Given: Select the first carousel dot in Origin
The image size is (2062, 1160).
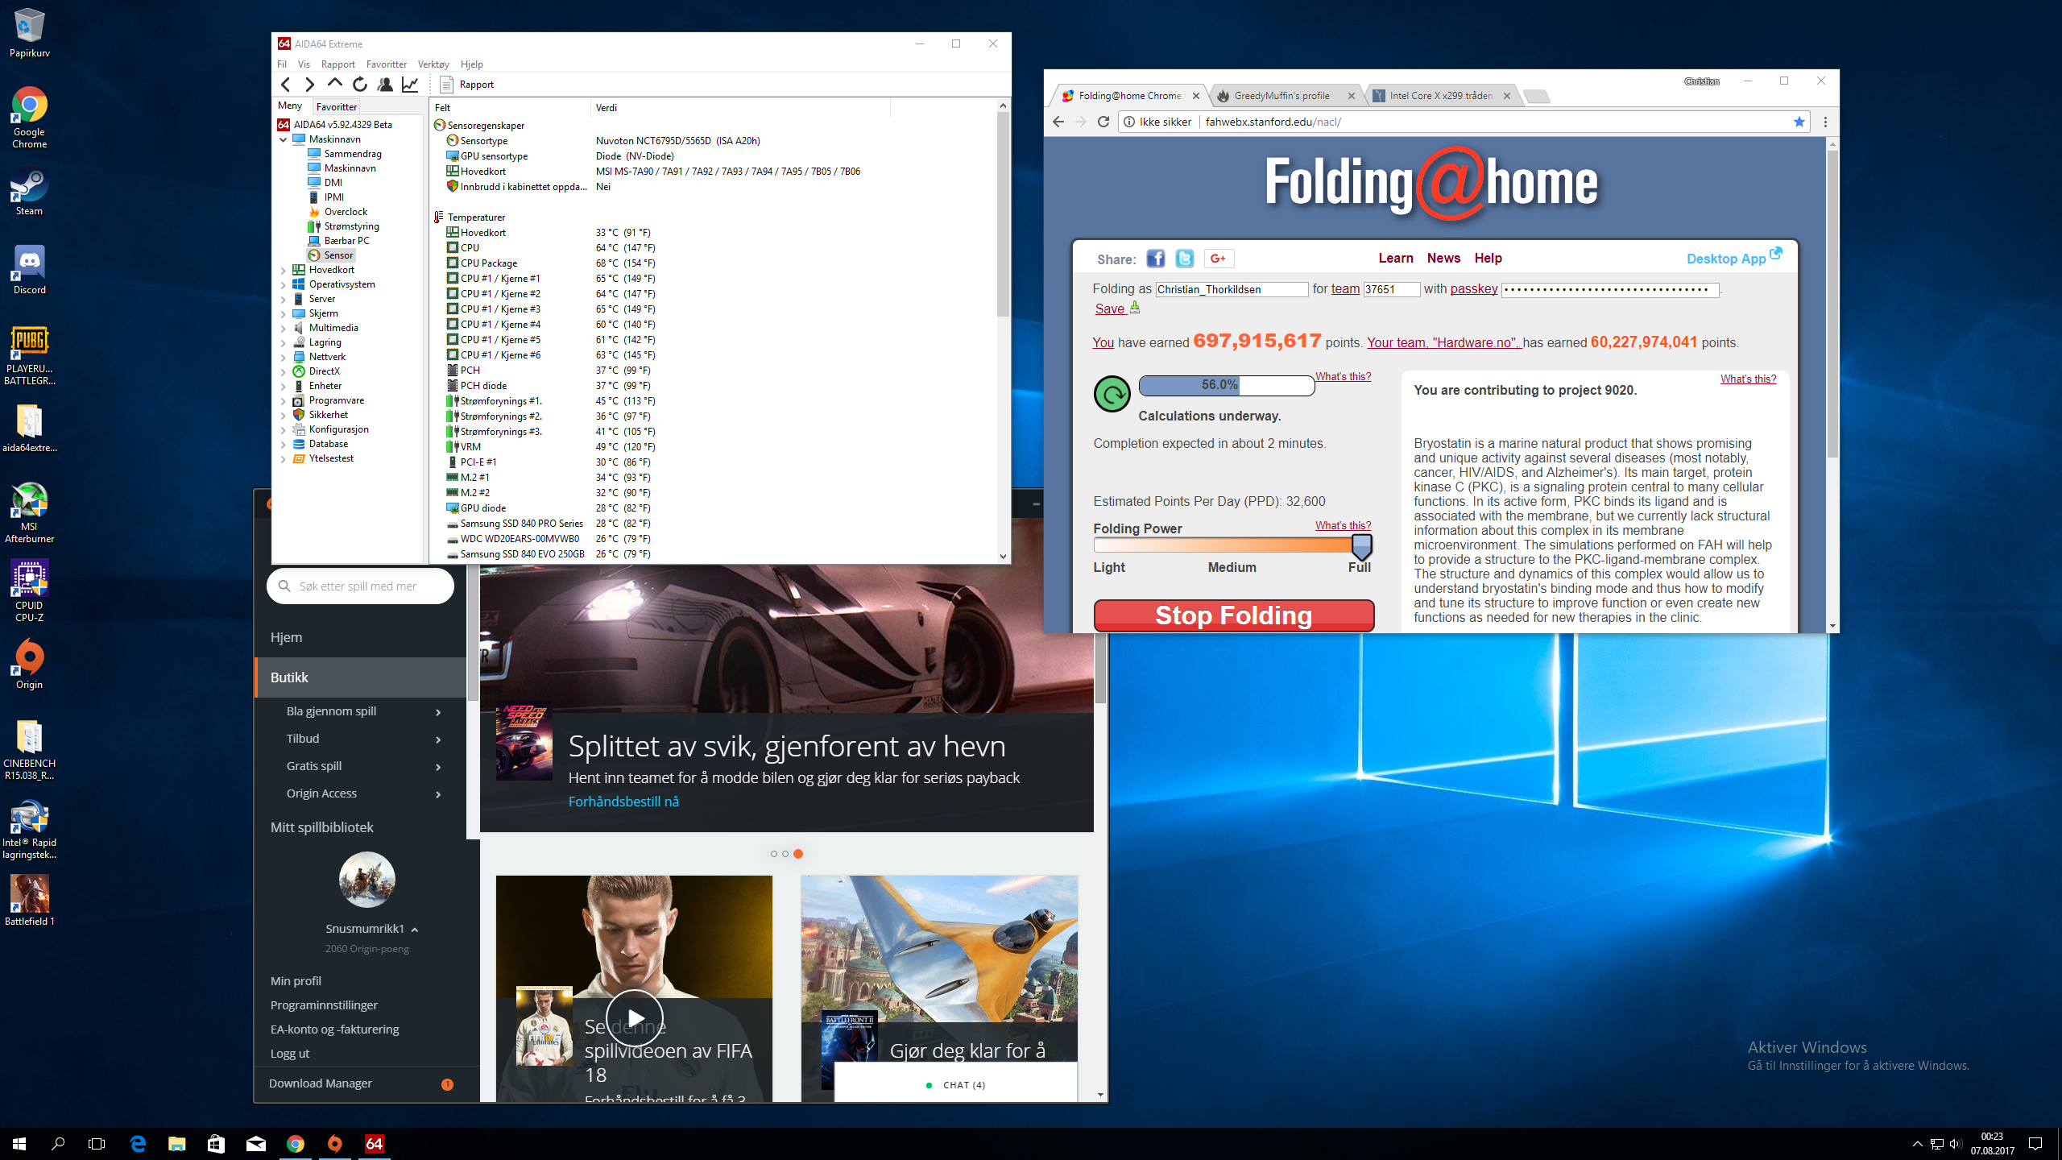Looking at the screenshot, I should click(x=774, y=854).
